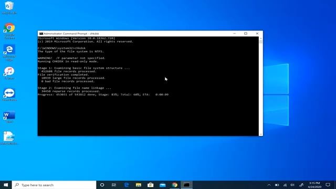Launch Google Chrome from the desktop shortcut
This screenshot has height=189, width=336.
coord(9,31)
